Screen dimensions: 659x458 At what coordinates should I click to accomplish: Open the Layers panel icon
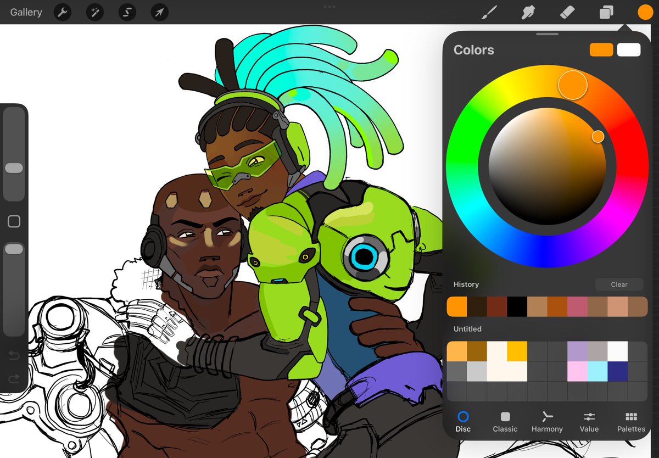606,12
